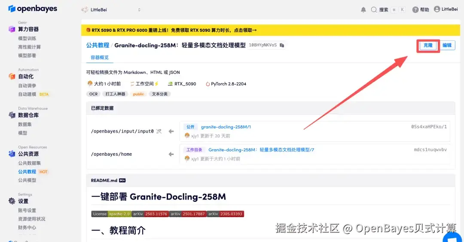Click the 算力容器 section icon
Screen dimensions: 464x242
(x=12, y=29)
